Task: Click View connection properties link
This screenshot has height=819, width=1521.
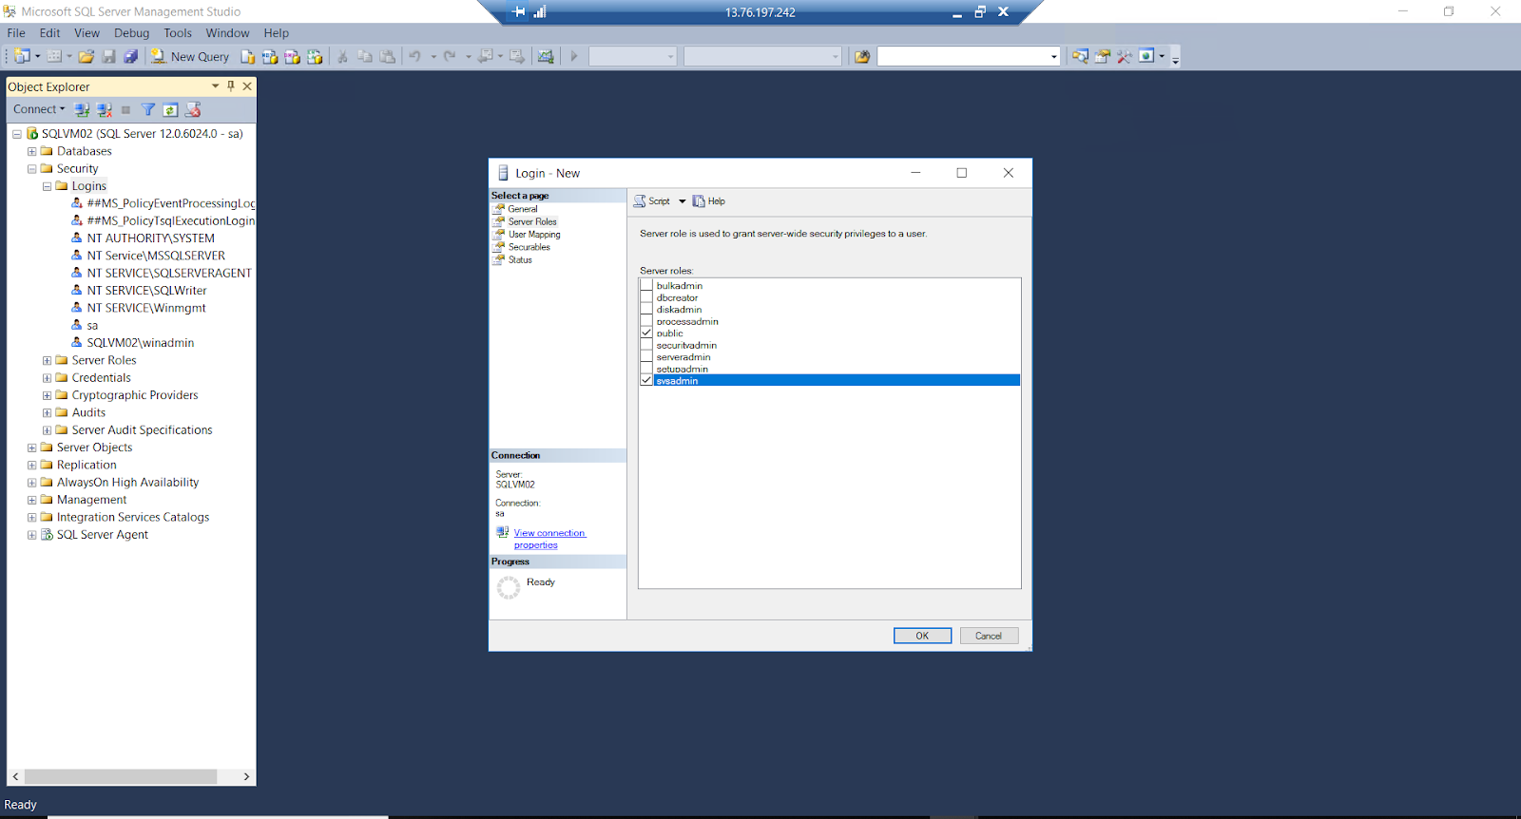Action: point(549,539)
